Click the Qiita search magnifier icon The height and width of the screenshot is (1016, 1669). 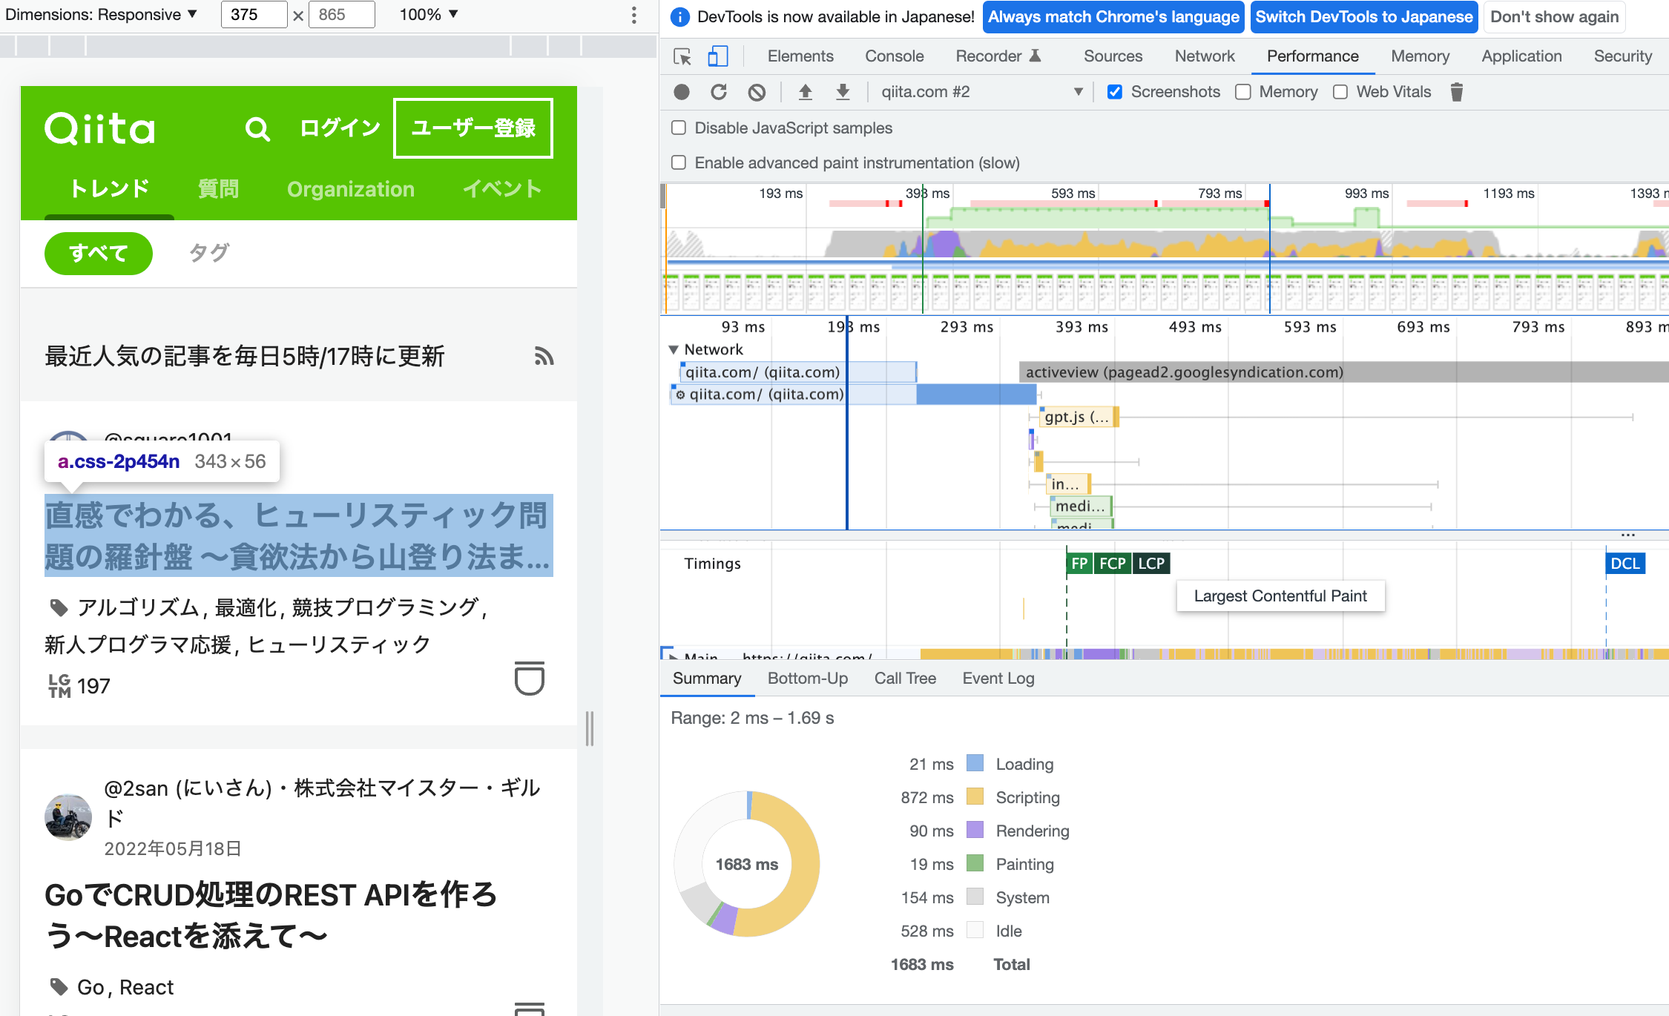click(257, 129)
